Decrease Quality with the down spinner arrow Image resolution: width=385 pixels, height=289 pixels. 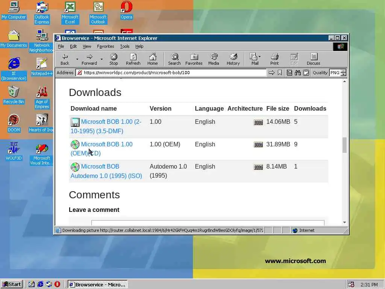[344, 75]
